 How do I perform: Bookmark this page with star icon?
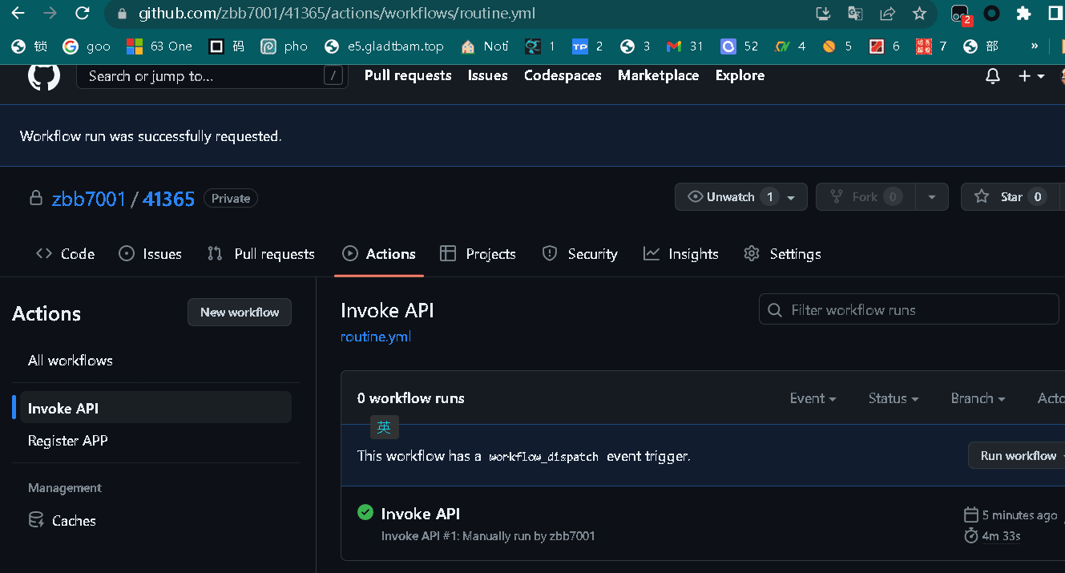[x=919, y=14]
